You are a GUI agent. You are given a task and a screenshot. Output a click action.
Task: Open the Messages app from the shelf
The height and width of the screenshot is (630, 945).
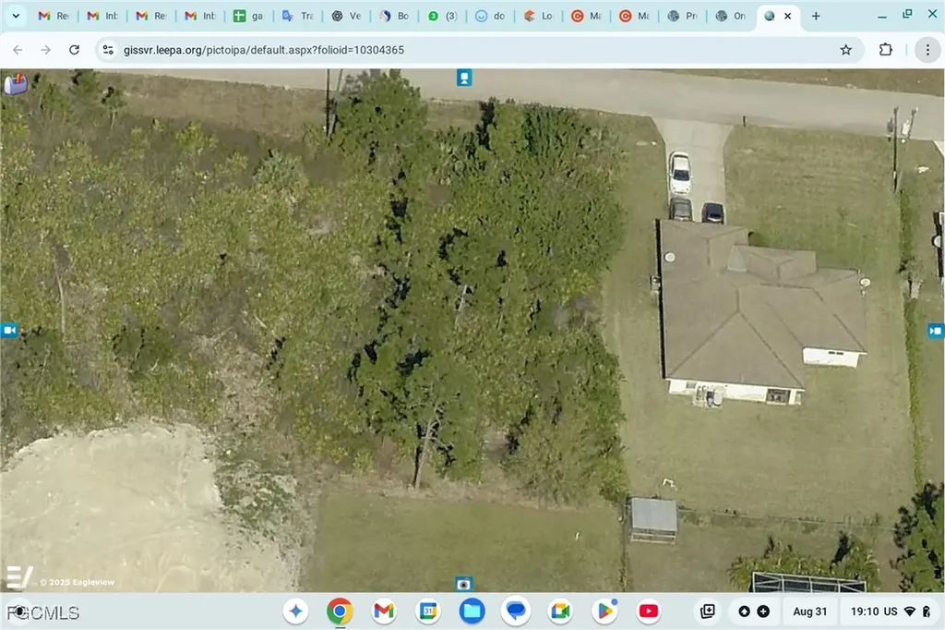coord(516,611)
